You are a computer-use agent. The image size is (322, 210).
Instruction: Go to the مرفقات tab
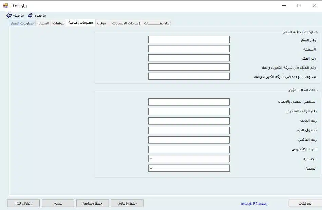point(58,23)
